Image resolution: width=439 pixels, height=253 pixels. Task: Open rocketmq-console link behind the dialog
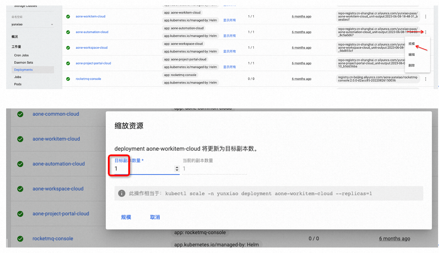point(53,239)
